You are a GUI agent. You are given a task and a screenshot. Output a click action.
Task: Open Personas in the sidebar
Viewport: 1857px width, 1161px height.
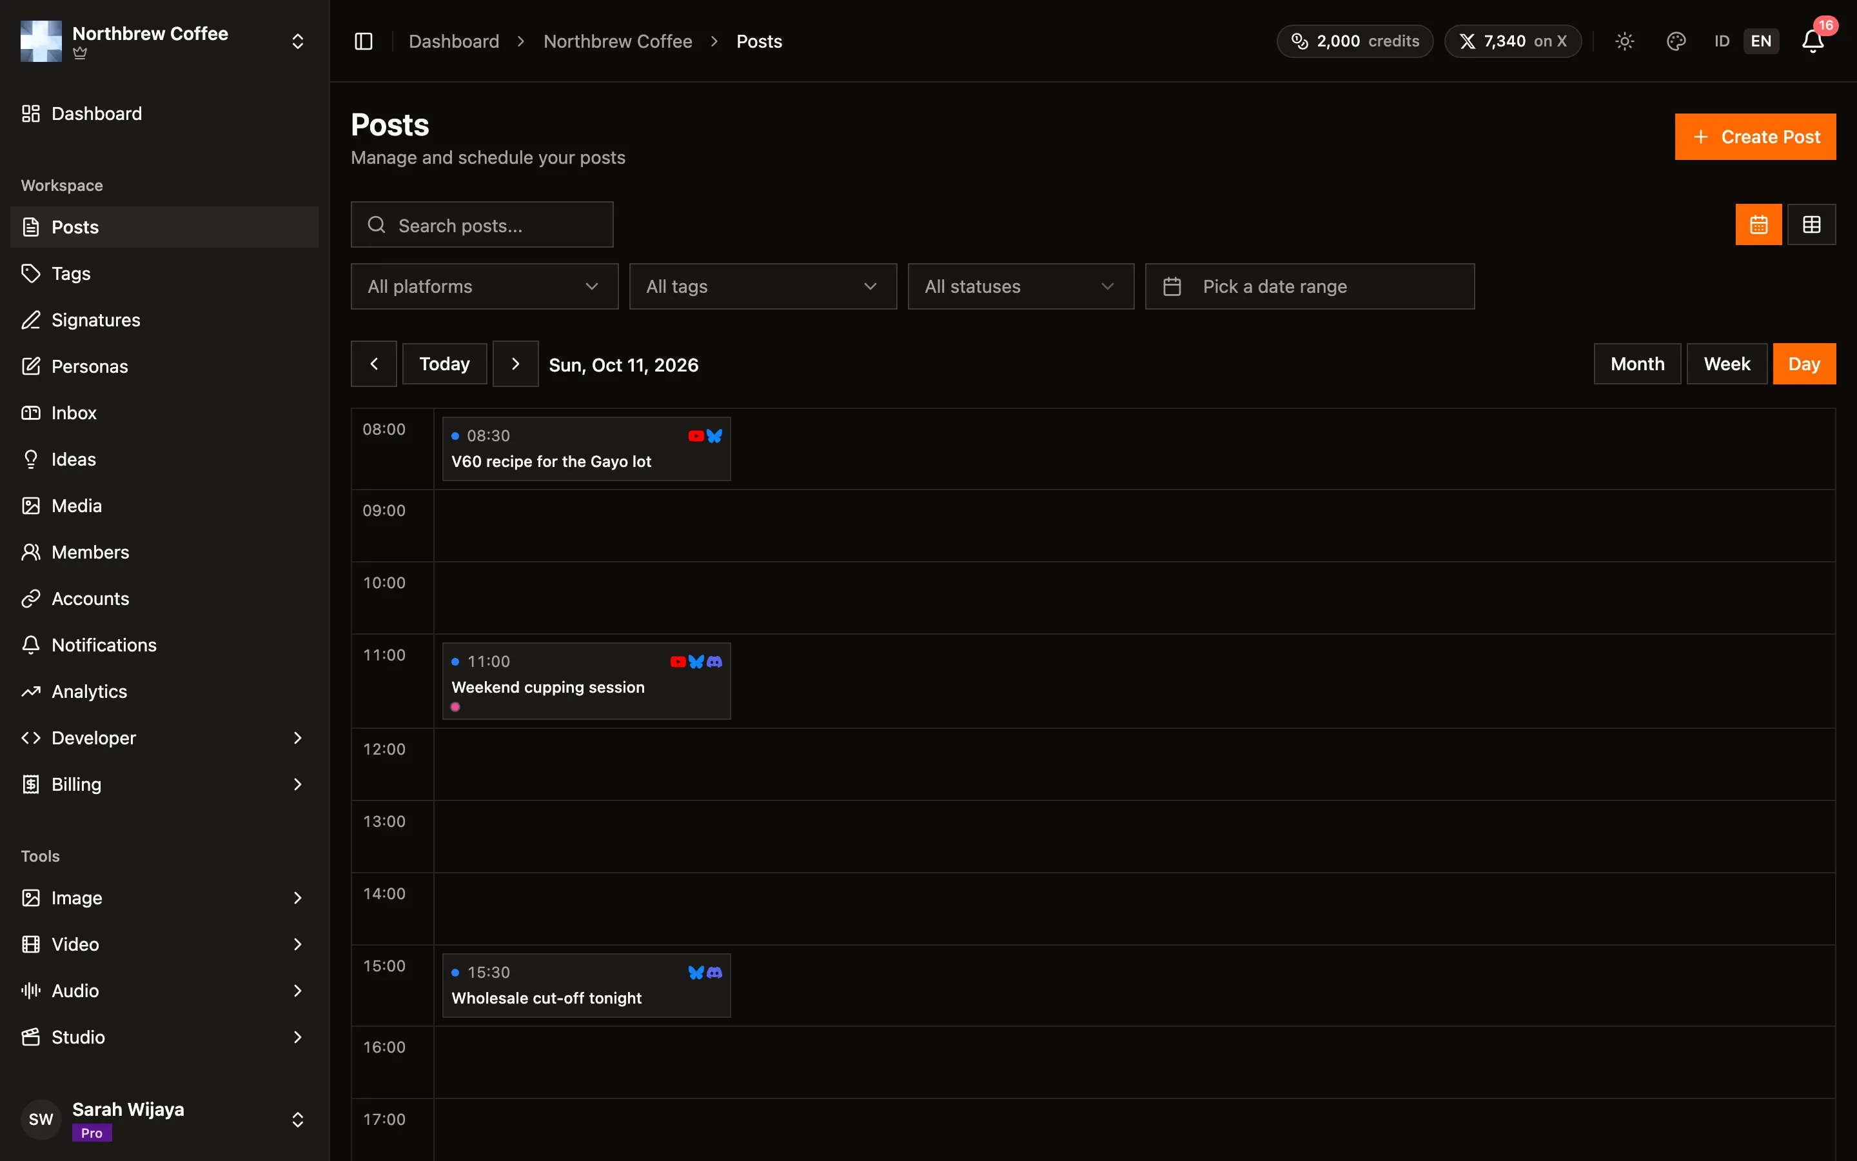[x=164, y=366]
